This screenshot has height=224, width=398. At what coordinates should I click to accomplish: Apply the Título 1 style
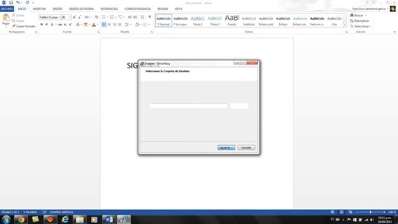tap(198, 21)
